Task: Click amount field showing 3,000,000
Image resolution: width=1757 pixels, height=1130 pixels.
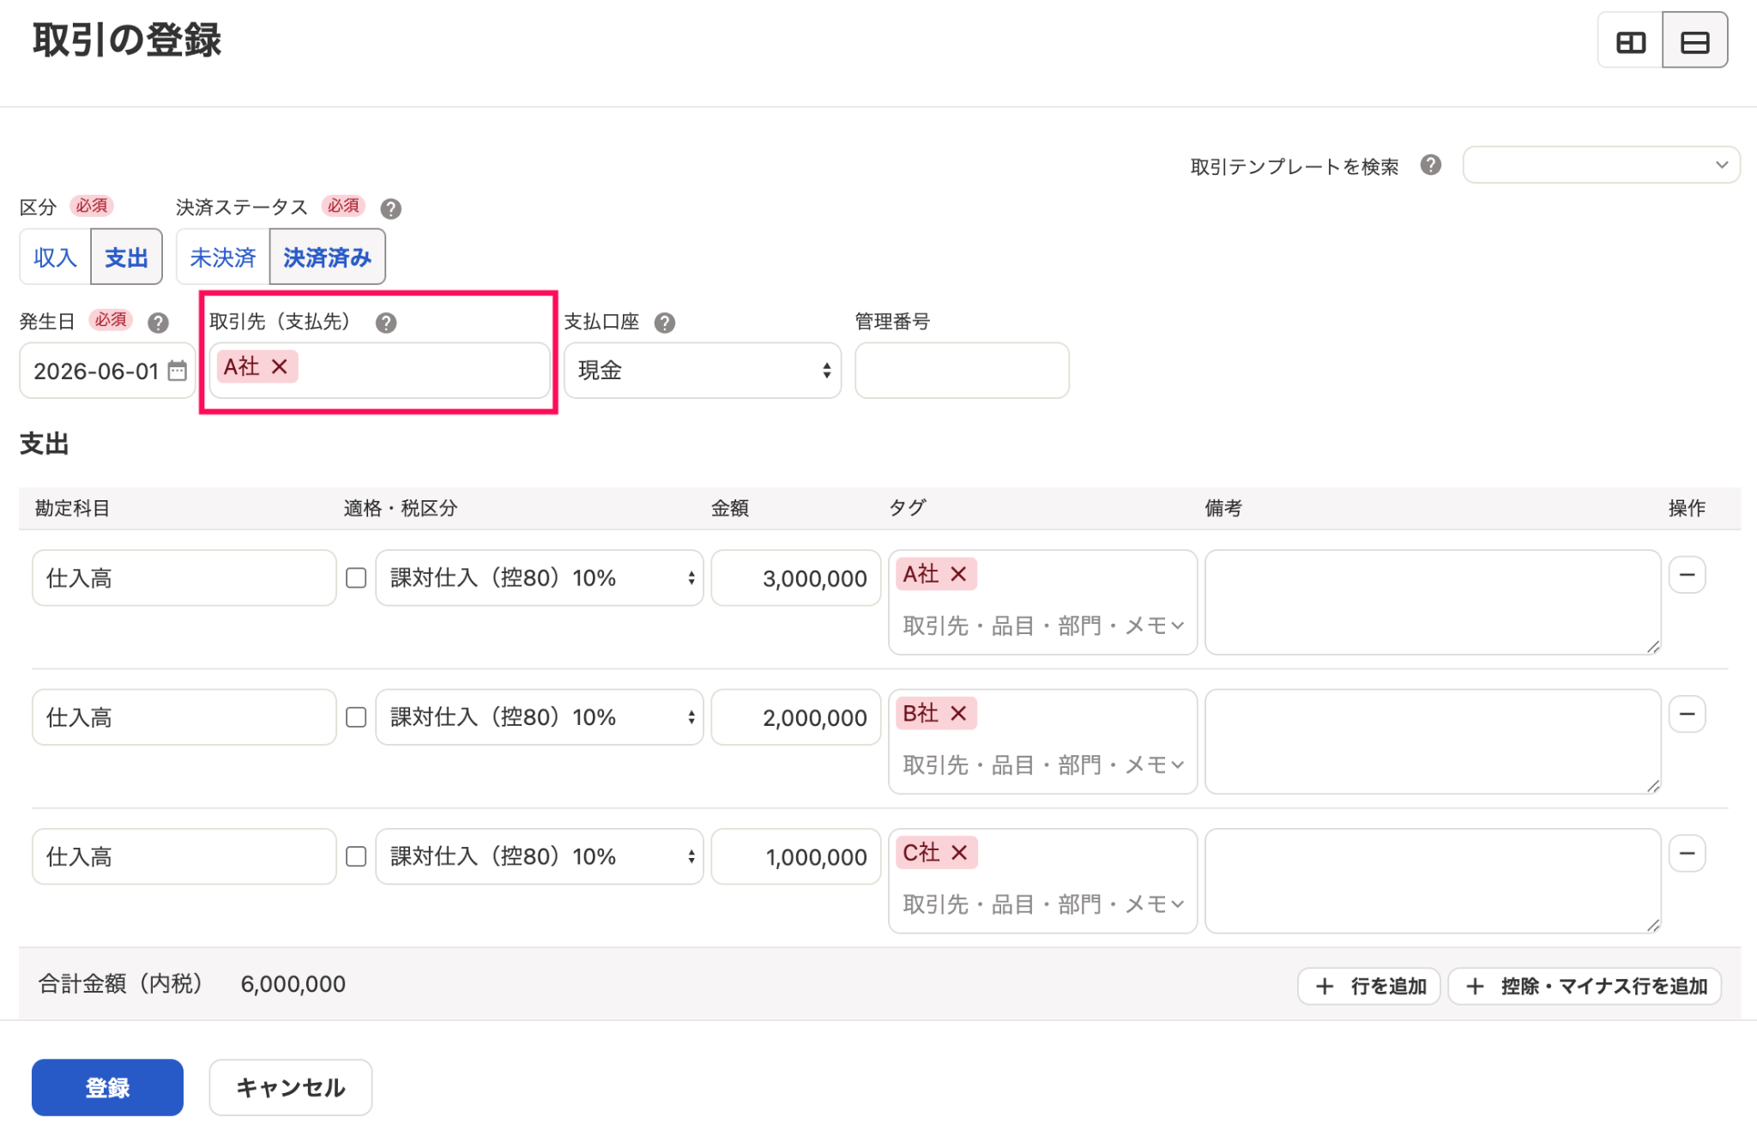Action: (795, 578)
